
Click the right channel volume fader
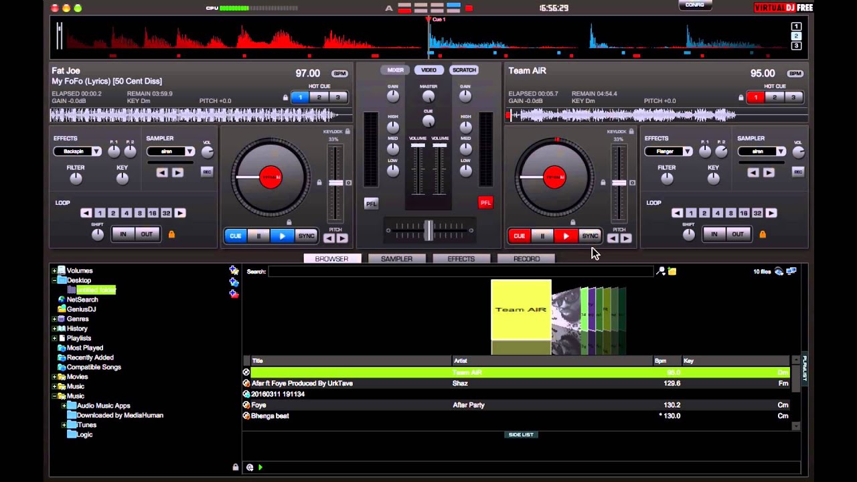coord(440,146)
